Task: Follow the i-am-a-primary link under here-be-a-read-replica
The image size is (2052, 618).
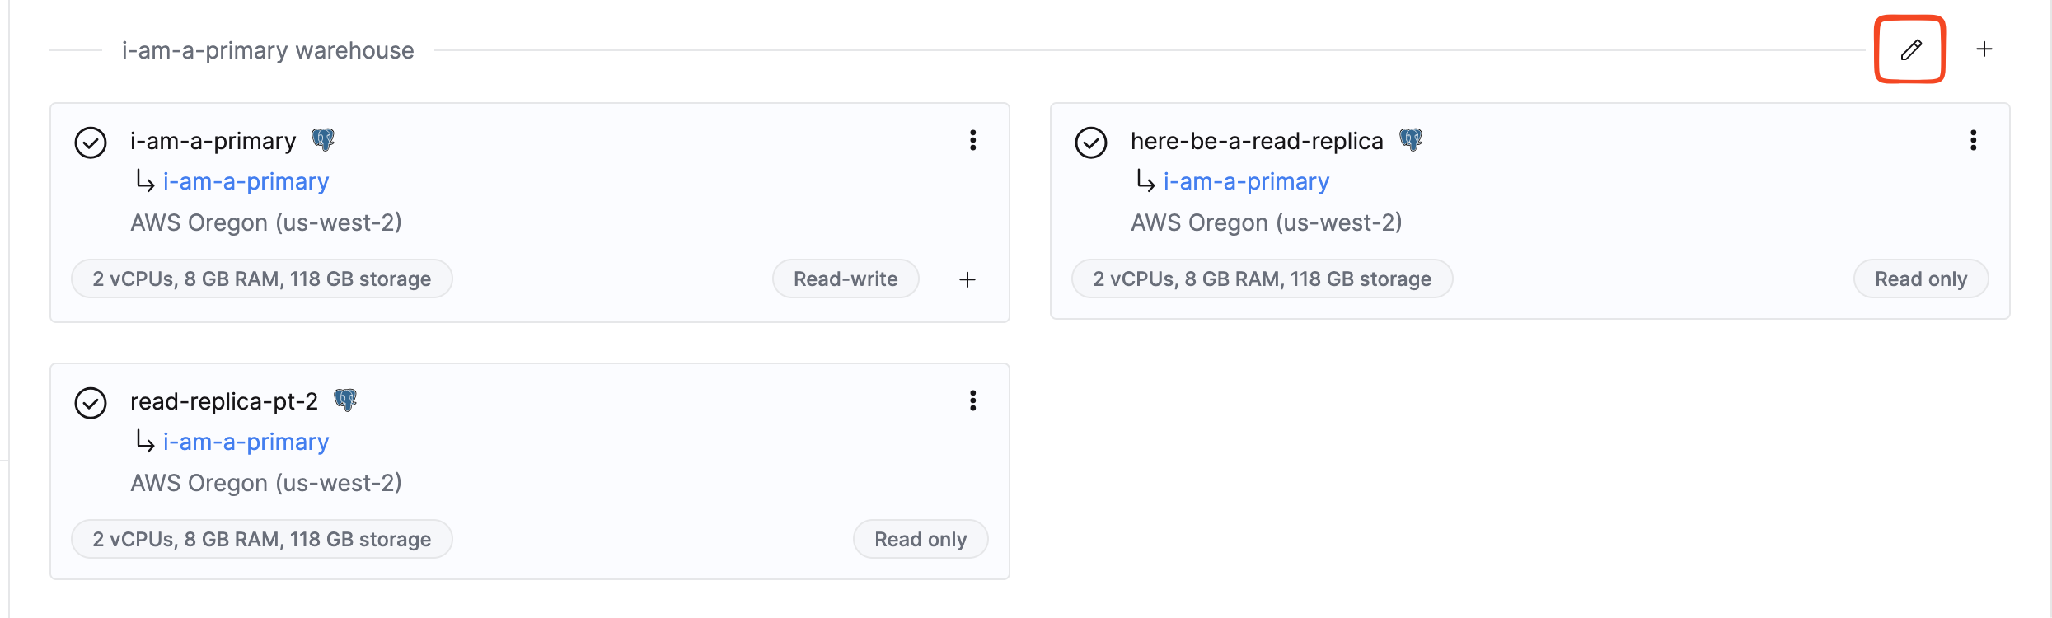Action: (1246, 181)
